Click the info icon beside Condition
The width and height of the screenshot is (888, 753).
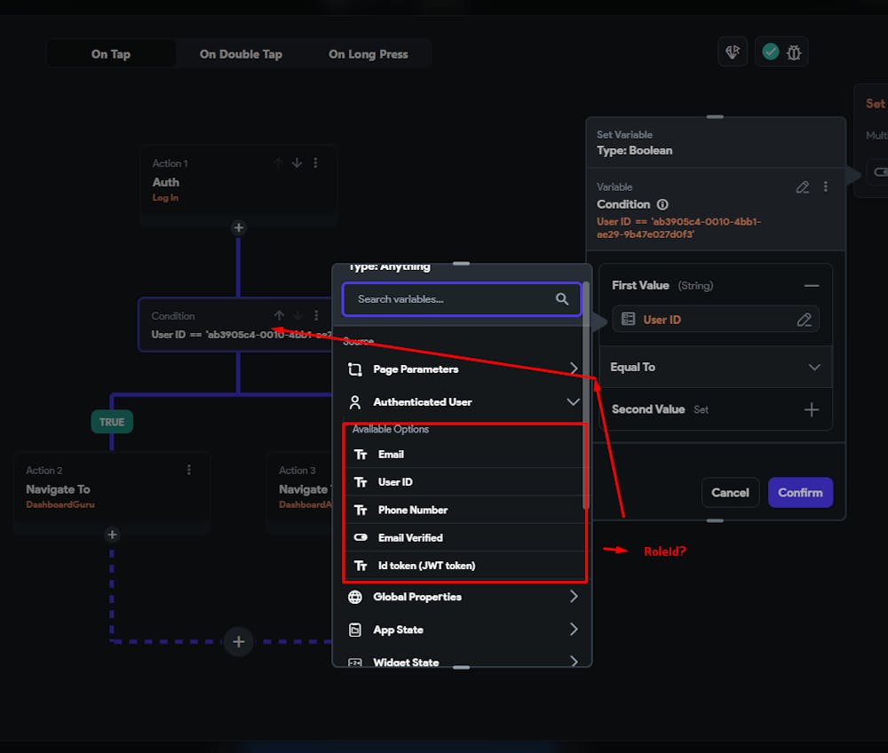point(662,204)
